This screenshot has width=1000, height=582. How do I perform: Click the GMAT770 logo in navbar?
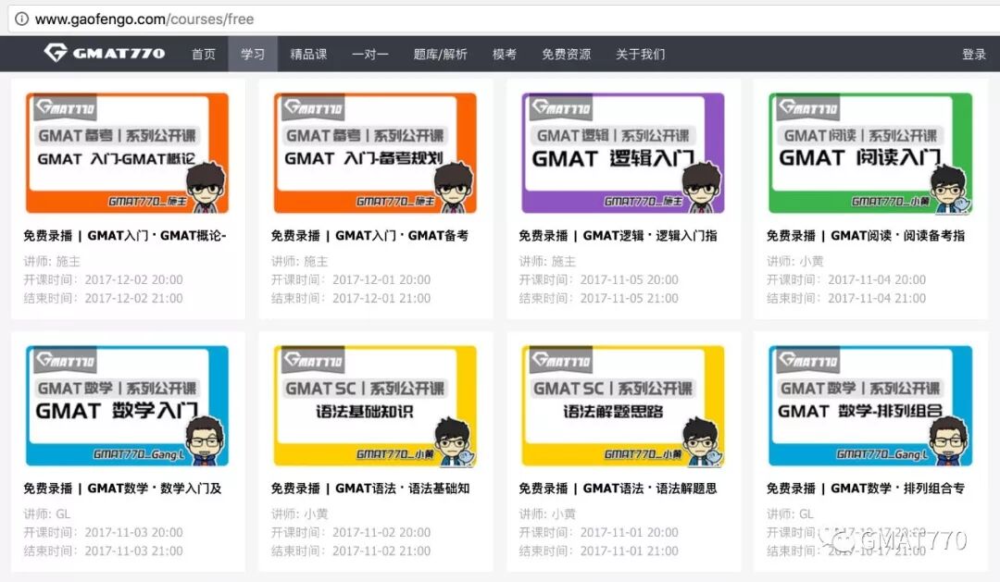(x=104, y=53)
